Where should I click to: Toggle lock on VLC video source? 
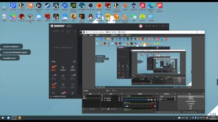tap(122, 100)
